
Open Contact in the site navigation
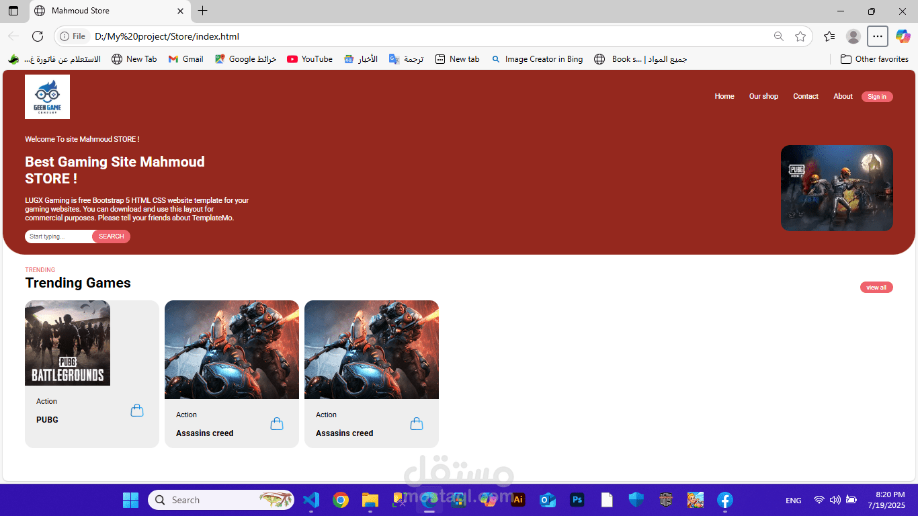pyautogui.click(x=806, y=96)
